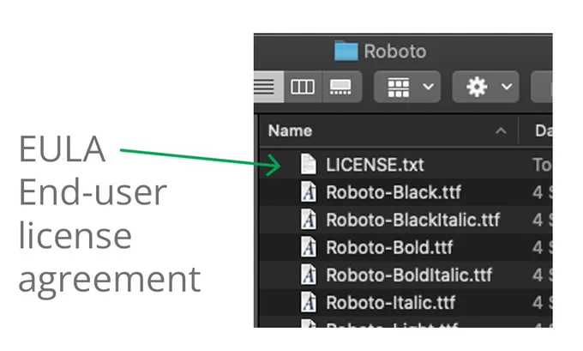The height and width of the screenshot is (351, 583).
Task: Open the group-by grid dropdown
Action: coord(407,87)
